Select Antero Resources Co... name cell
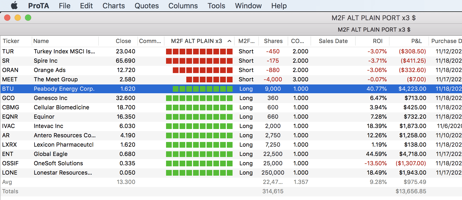The image size is (462, 200). (x=65, y=135)
